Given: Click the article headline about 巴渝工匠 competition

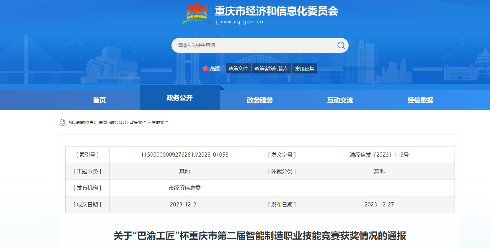Looking at the screenshot, I should click(x=260, y=236).
